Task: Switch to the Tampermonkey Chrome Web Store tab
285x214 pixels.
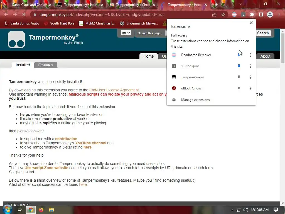Action: pyautogui.click(x=132, y=5)
